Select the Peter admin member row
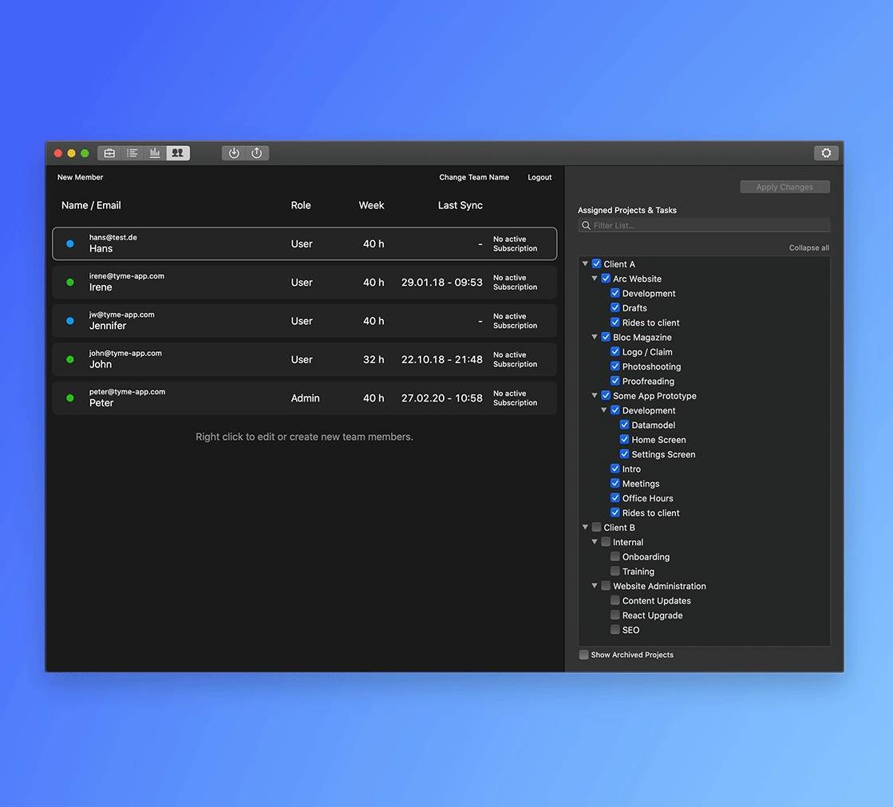This screenshot has width=893, height=807. (x=305, y=398)
